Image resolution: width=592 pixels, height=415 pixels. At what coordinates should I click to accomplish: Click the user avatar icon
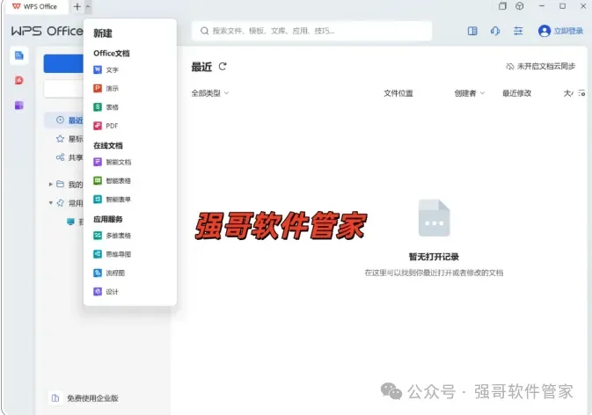[544, 31]
